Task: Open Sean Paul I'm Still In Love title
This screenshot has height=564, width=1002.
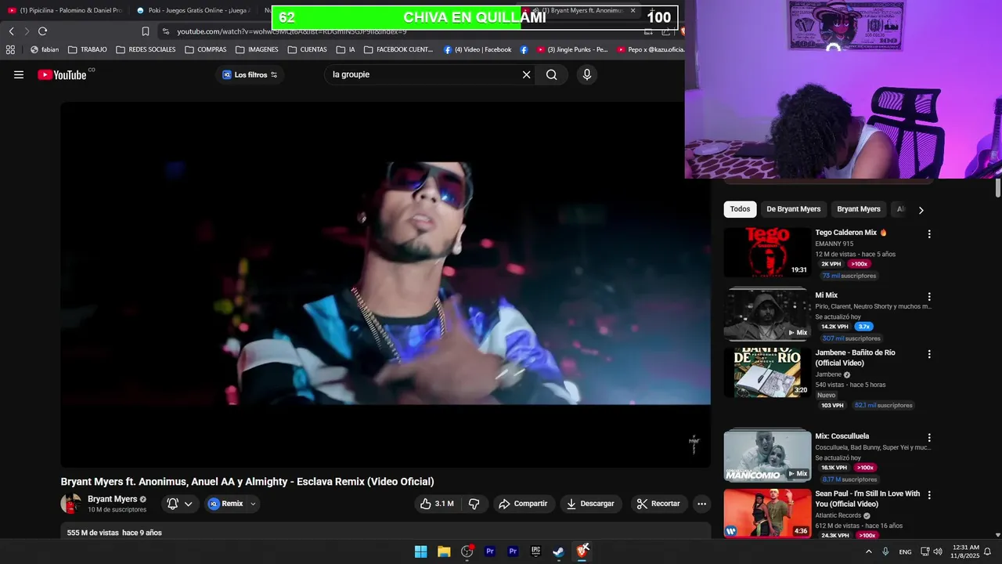Action: point(867,499)
